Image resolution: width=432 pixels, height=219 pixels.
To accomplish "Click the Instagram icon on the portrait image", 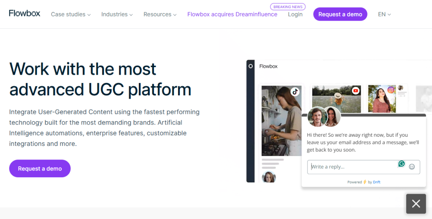I will pyautogui.click(x=391, y=90).
